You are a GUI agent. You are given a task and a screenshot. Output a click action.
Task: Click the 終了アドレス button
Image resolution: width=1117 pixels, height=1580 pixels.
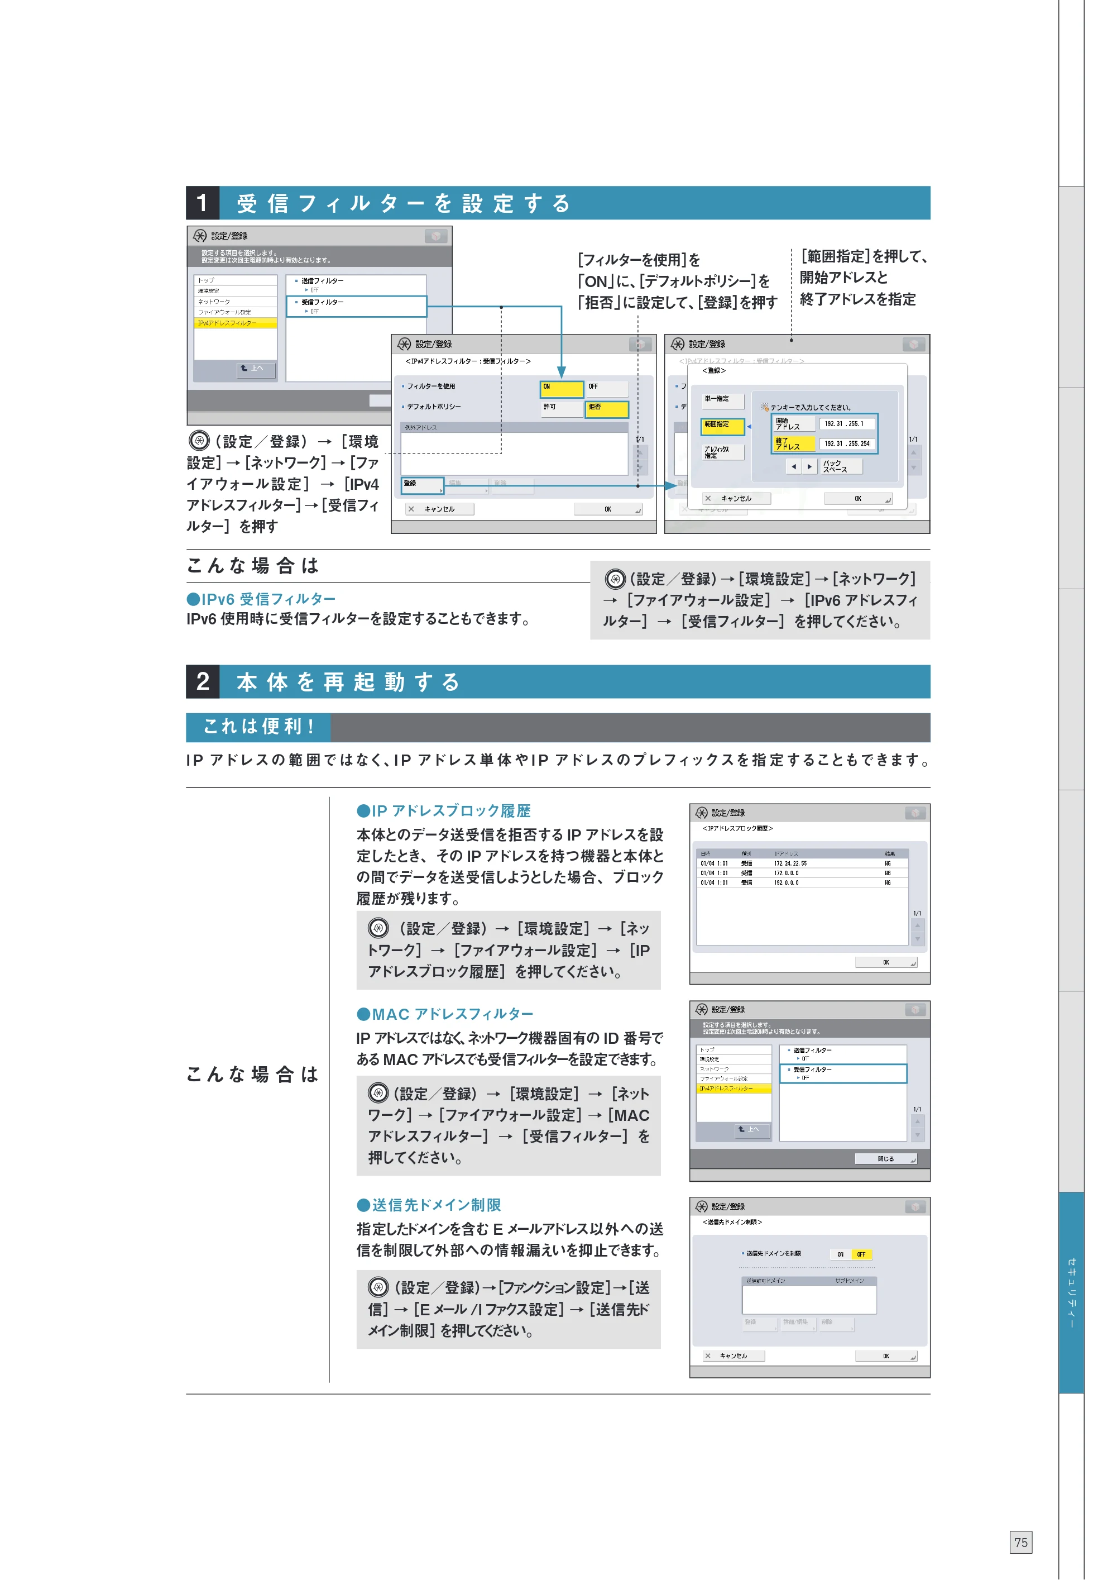pos(794,444)
